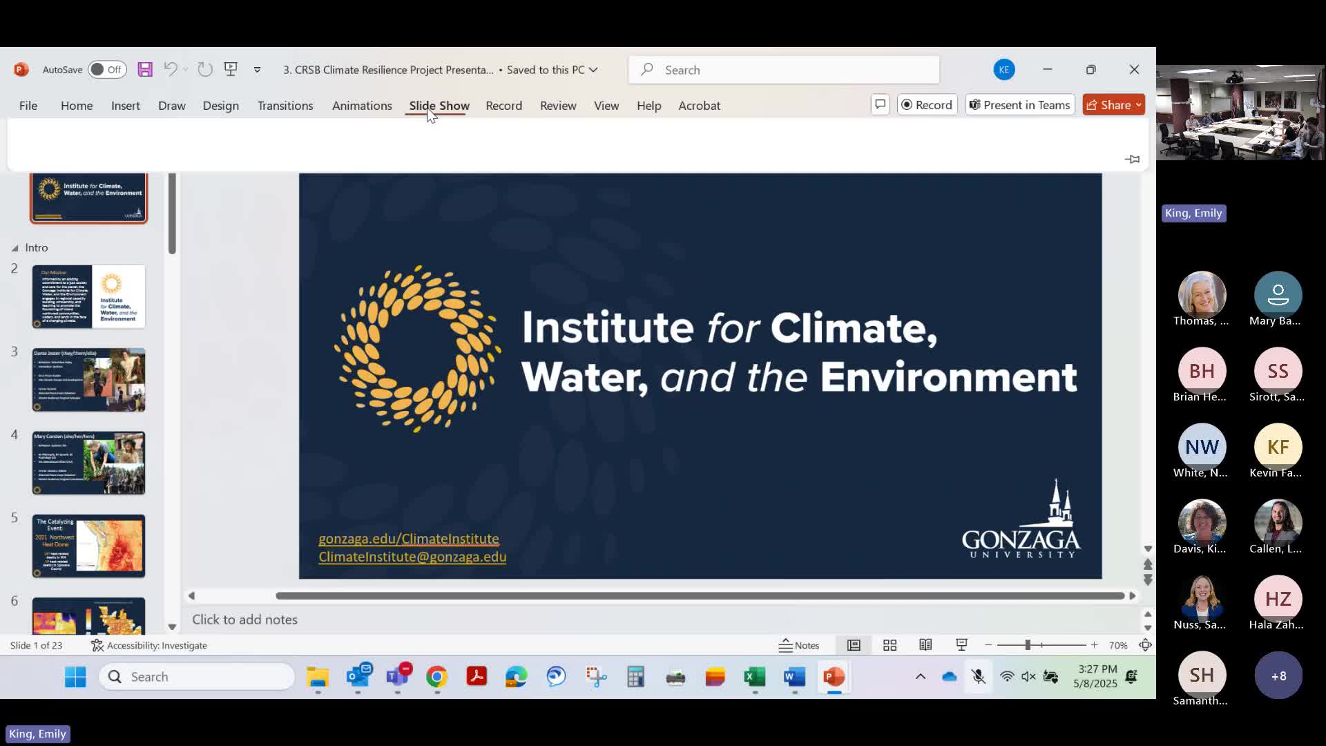Expand the Share button dropdown arrow
Image resolution: width=1326 pixels, height=746 pixels.
[x=1139, y=105]
